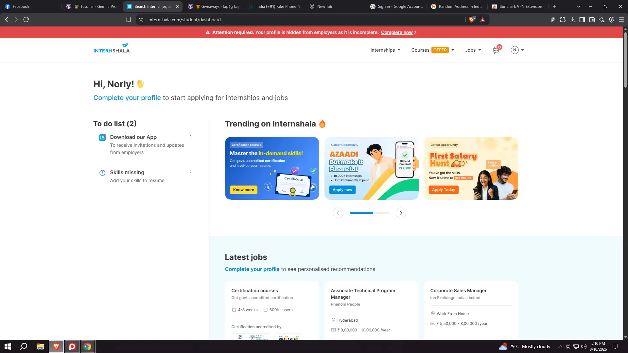Click Complete now link in red banner
This screenshot has height=353, width=628.
pyautogui.click(x=397, y=32)
